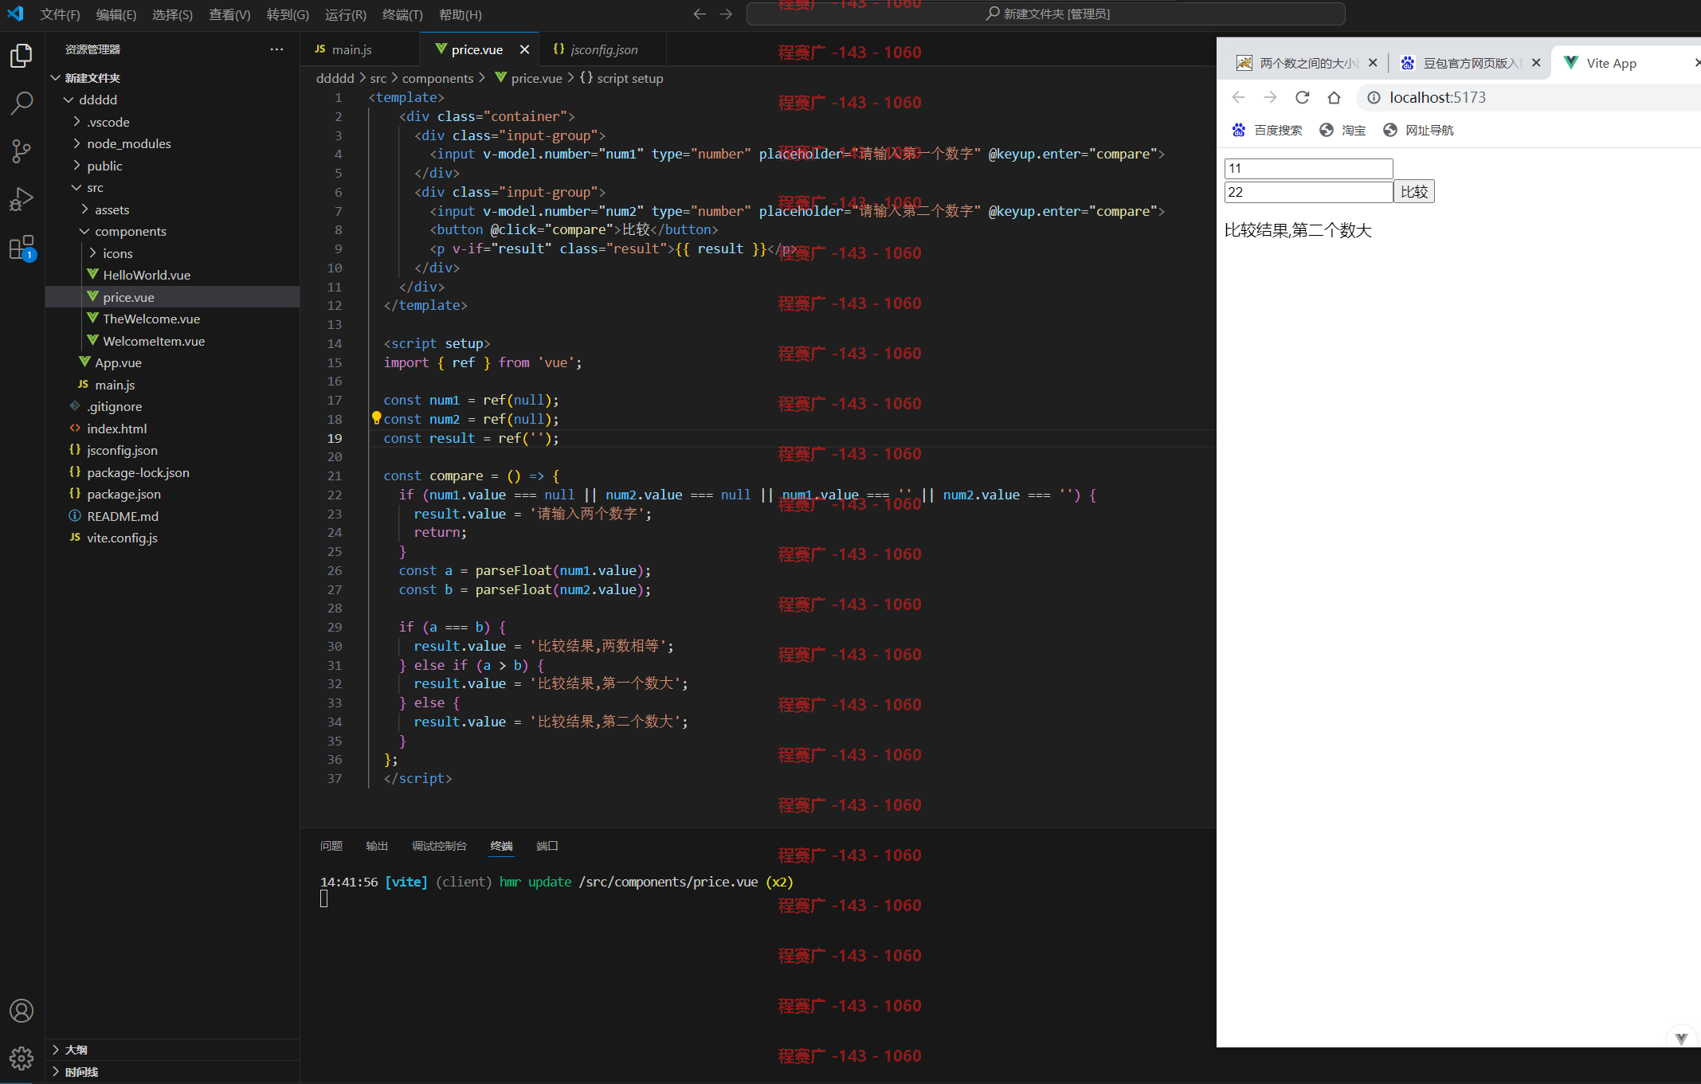This screenshot has height=1084, width=1701.
Task: Select the Vite App browser tab
Action: [1625, 63]
